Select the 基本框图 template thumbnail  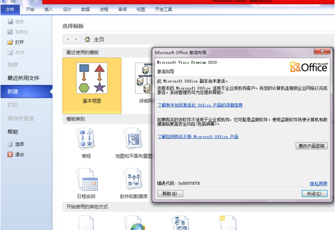coord(92,82)
